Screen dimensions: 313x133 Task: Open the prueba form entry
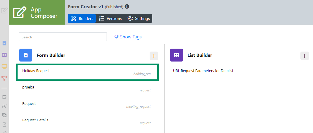point(88,89)
